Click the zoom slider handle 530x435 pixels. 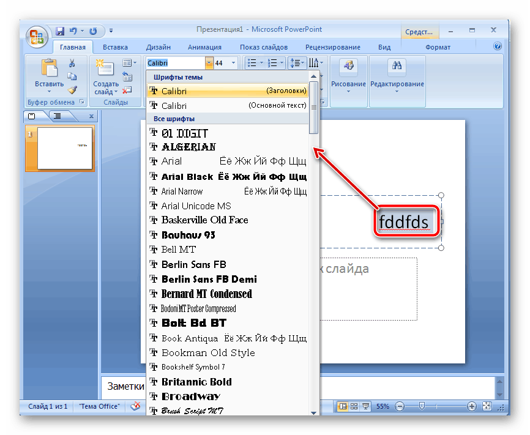pos(421,406)
